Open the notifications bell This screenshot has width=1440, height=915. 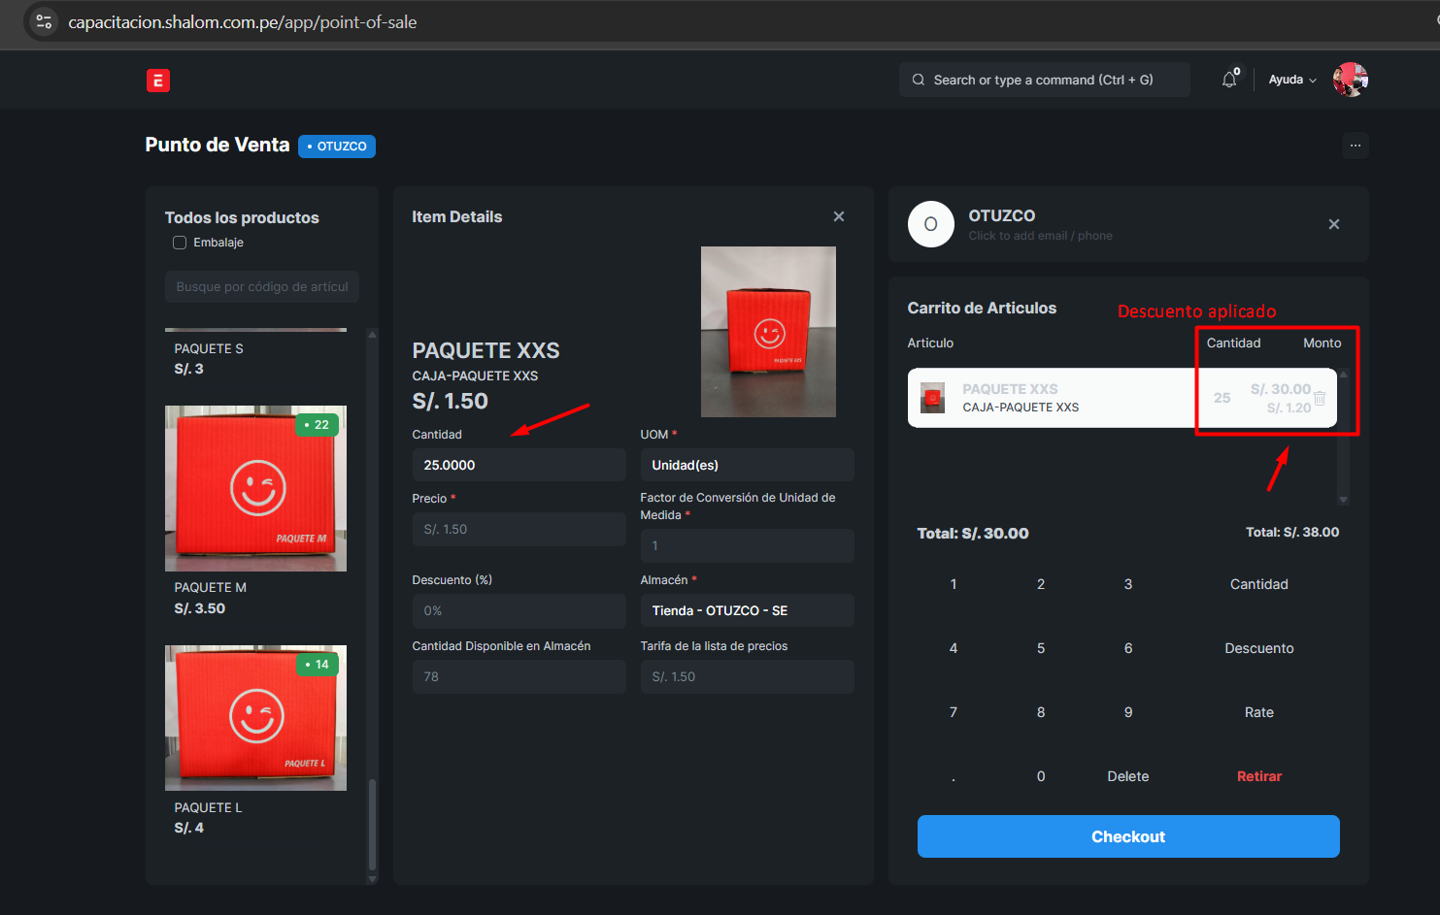coord(1229,80)
